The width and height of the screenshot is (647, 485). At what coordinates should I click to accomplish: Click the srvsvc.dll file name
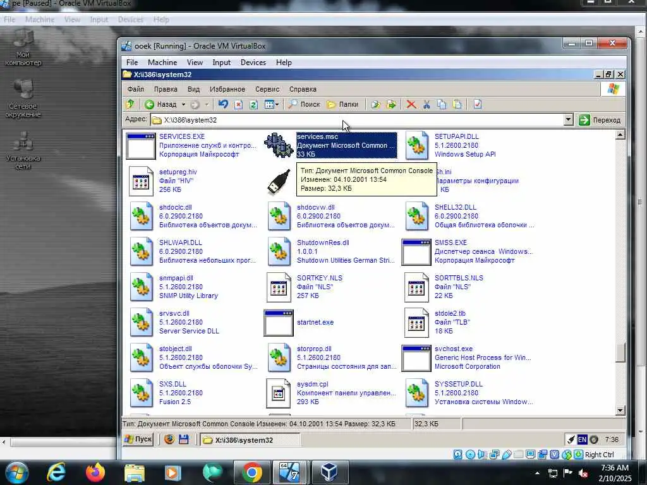(x=174, y=313)
